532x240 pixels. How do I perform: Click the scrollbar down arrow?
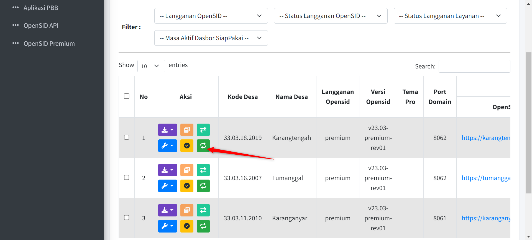tap(529, 237)
